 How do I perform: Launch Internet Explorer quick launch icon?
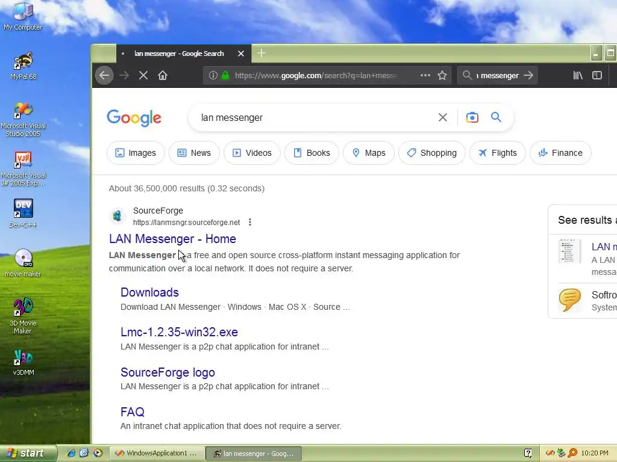(71, 454)
